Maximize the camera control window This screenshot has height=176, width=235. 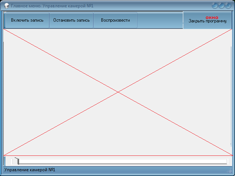221,5
